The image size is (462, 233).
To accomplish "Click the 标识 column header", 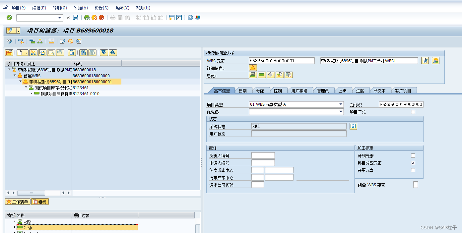I will 97,63.
